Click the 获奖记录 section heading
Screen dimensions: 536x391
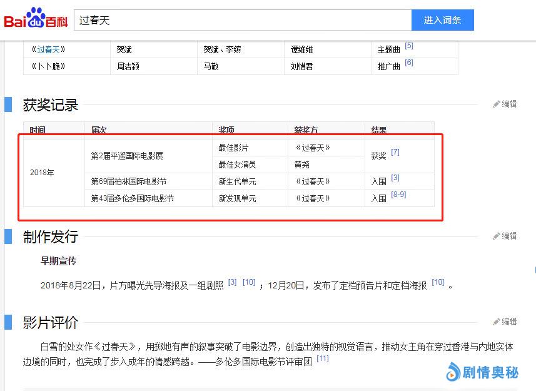(51, 105)
